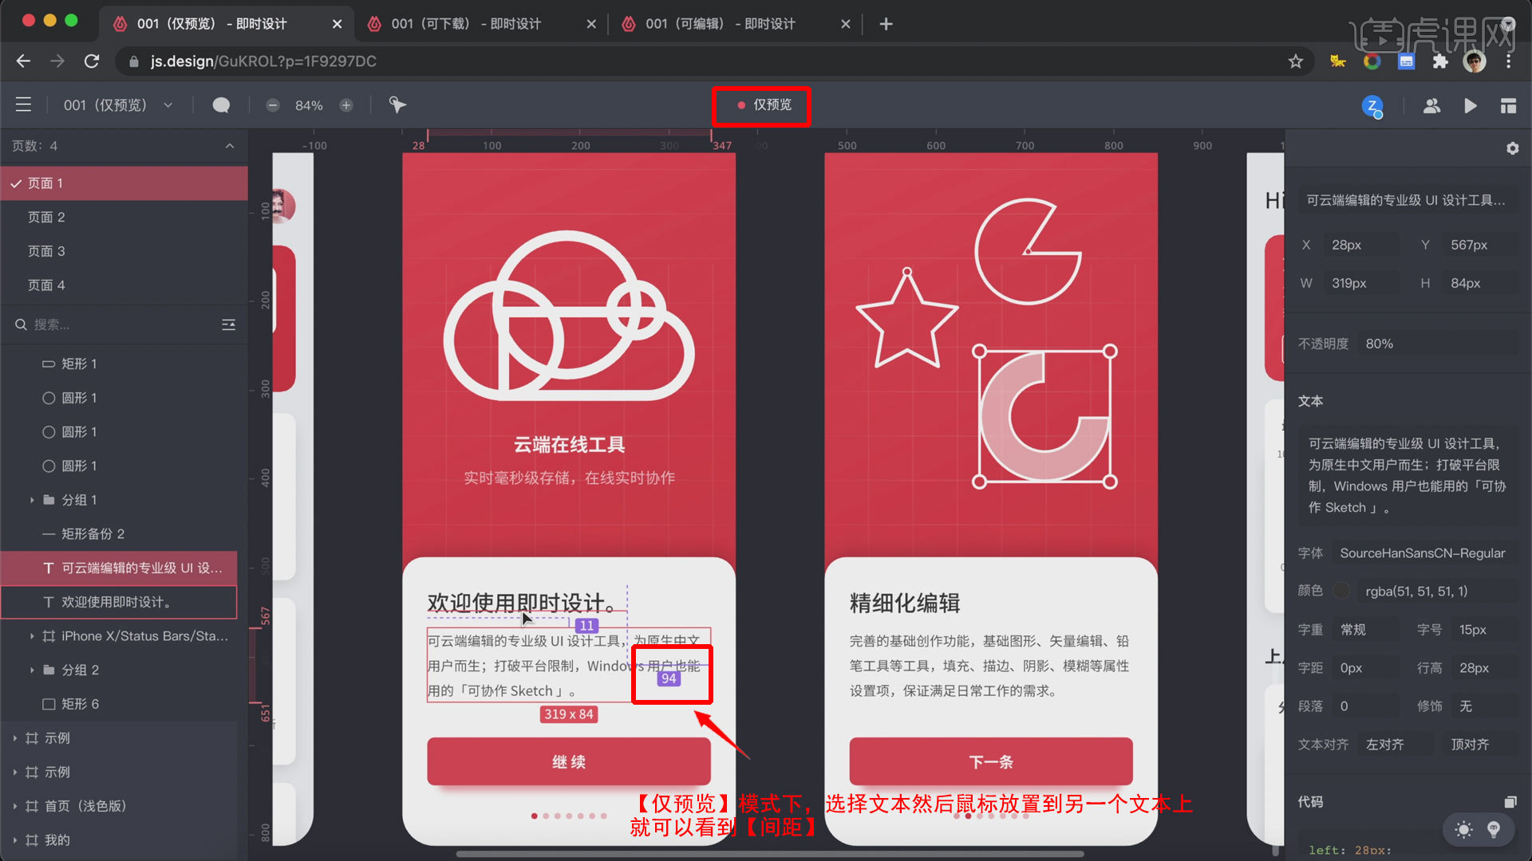Select the star shape on canvas
The width and height of the screenshot is (1532, 861).
[x=906, y=319]
